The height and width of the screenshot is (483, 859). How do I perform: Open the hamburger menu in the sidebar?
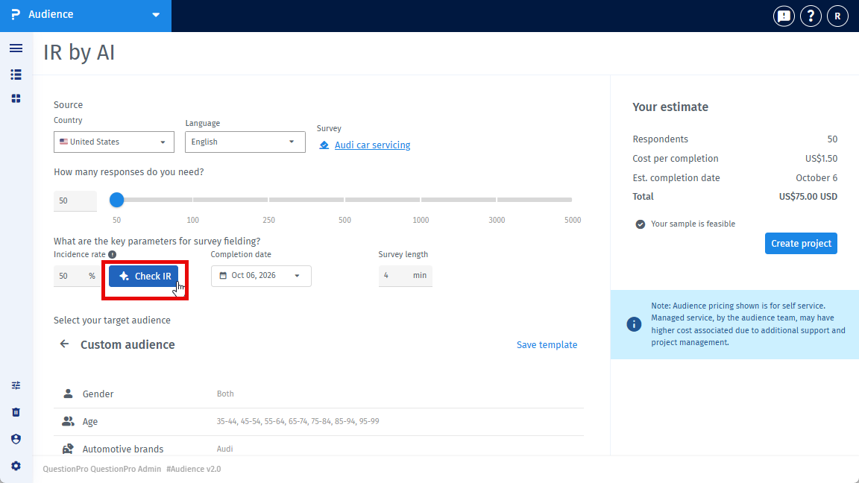(x=16, y=48)
